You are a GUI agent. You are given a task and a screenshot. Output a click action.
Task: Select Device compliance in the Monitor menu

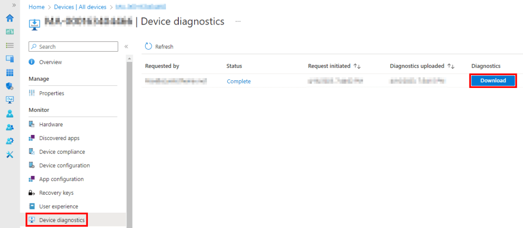62,152
